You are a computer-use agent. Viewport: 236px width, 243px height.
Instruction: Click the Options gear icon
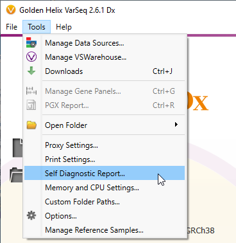31,215
